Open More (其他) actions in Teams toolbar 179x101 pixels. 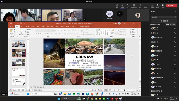click(x=146, y=6)
